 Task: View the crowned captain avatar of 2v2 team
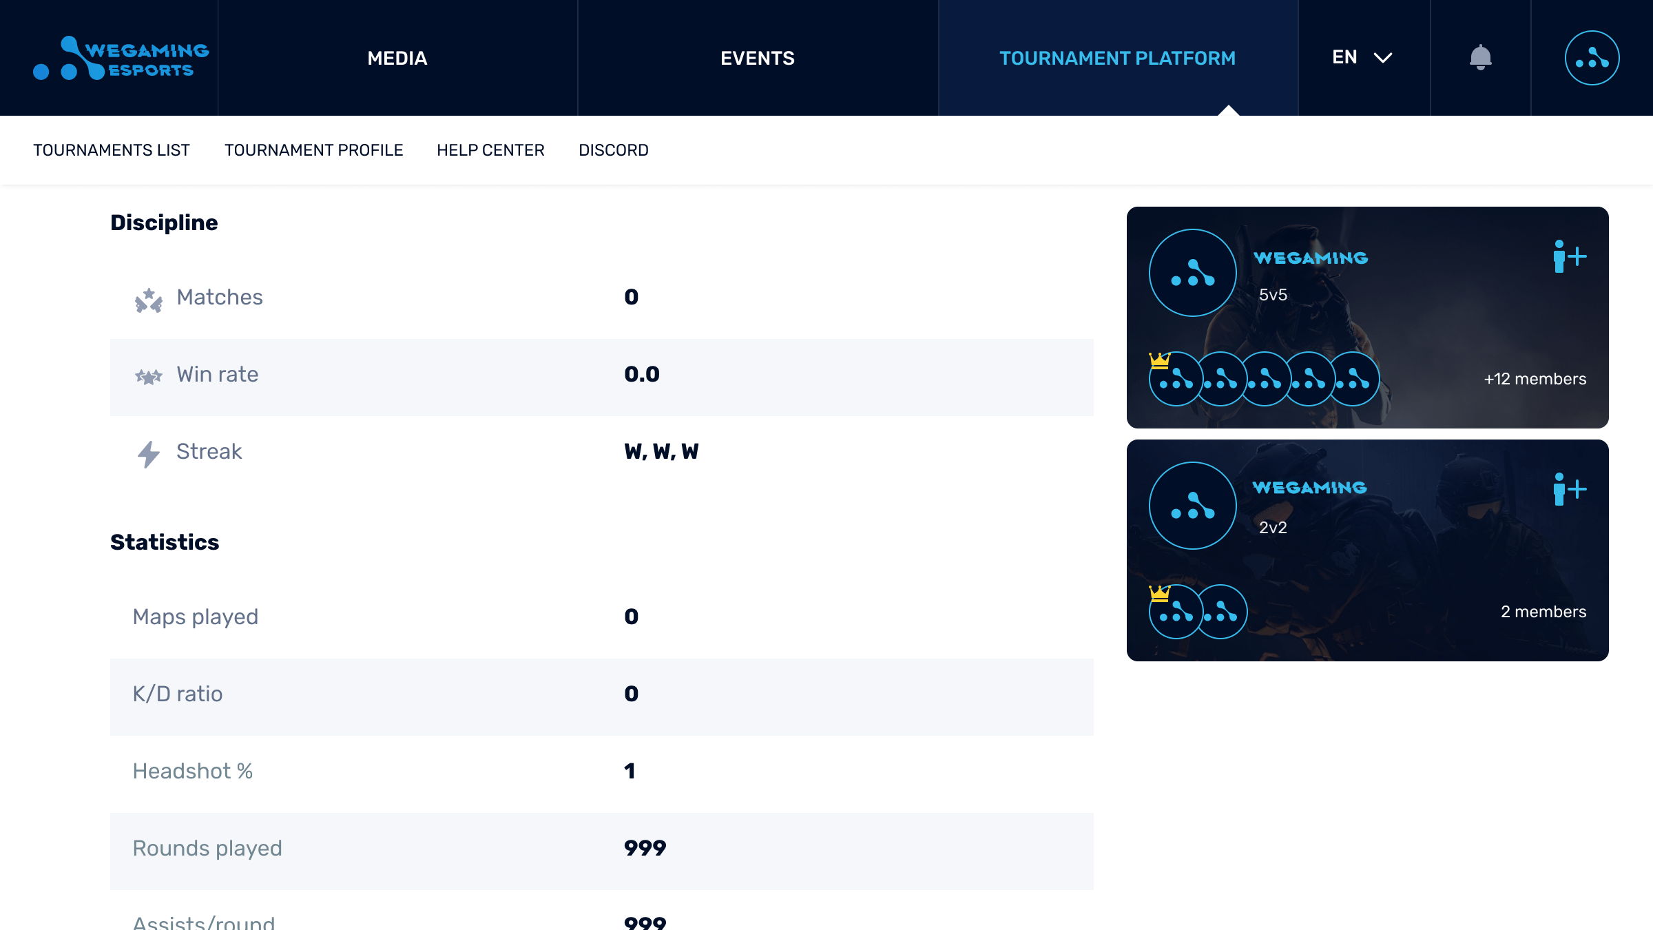coord(1176,612)
